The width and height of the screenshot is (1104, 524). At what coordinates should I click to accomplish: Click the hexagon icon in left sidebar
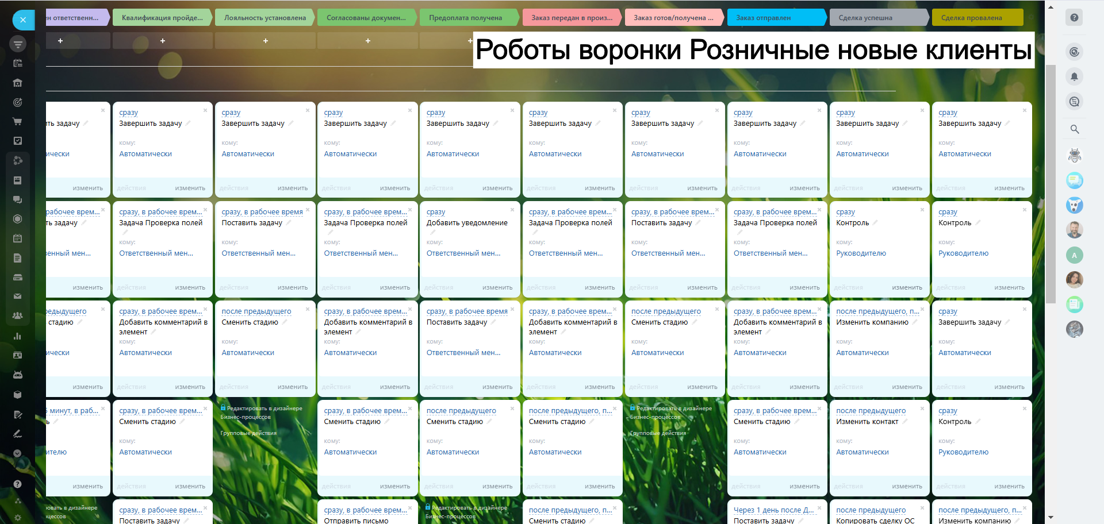coord(18,219)
